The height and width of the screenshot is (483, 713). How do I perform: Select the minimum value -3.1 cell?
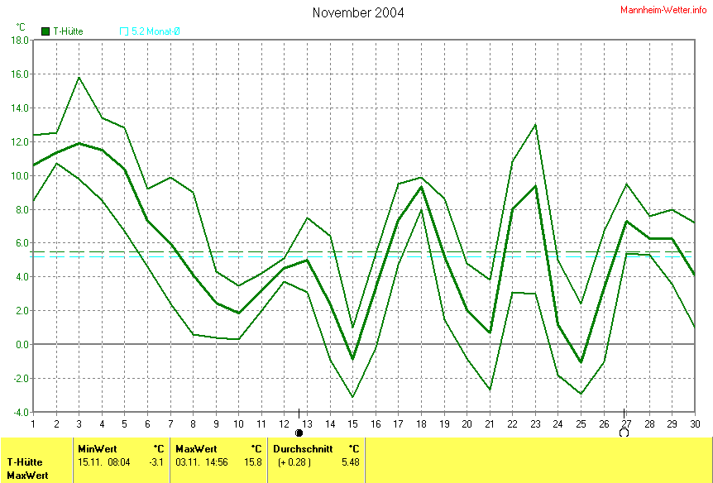coord(157,462)
